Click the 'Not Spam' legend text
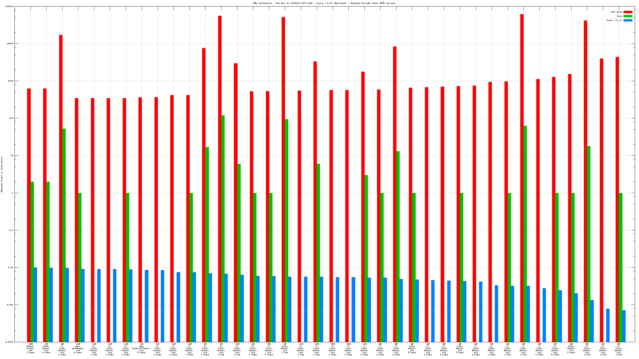639x359 pixels. (x=617, y=12)
